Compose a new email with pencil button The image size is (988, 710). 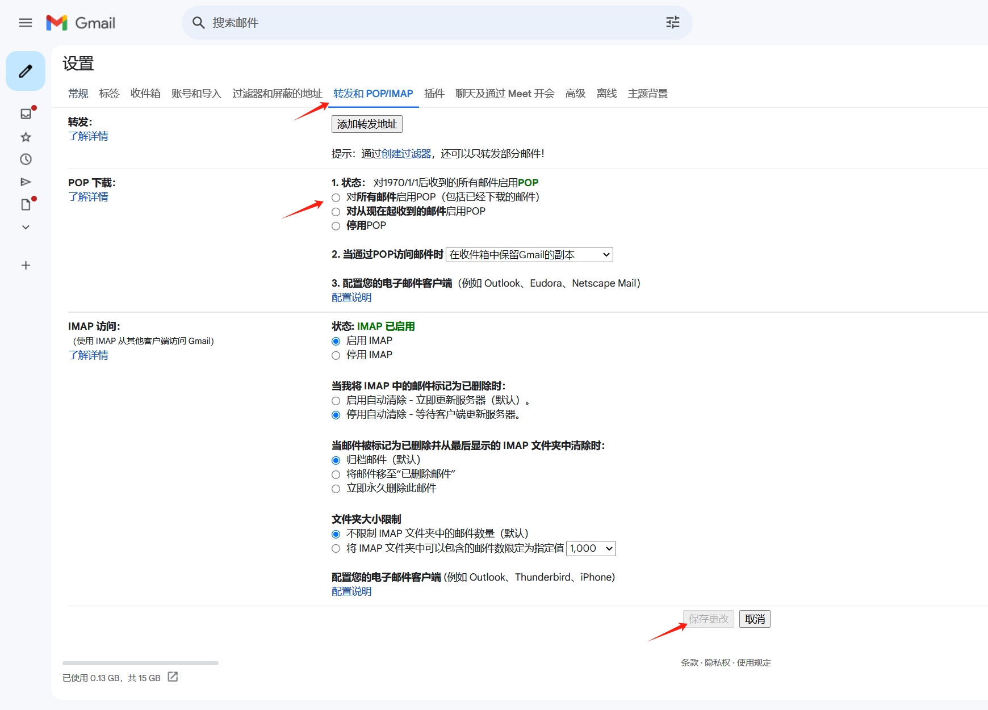(x=26, y=71)
